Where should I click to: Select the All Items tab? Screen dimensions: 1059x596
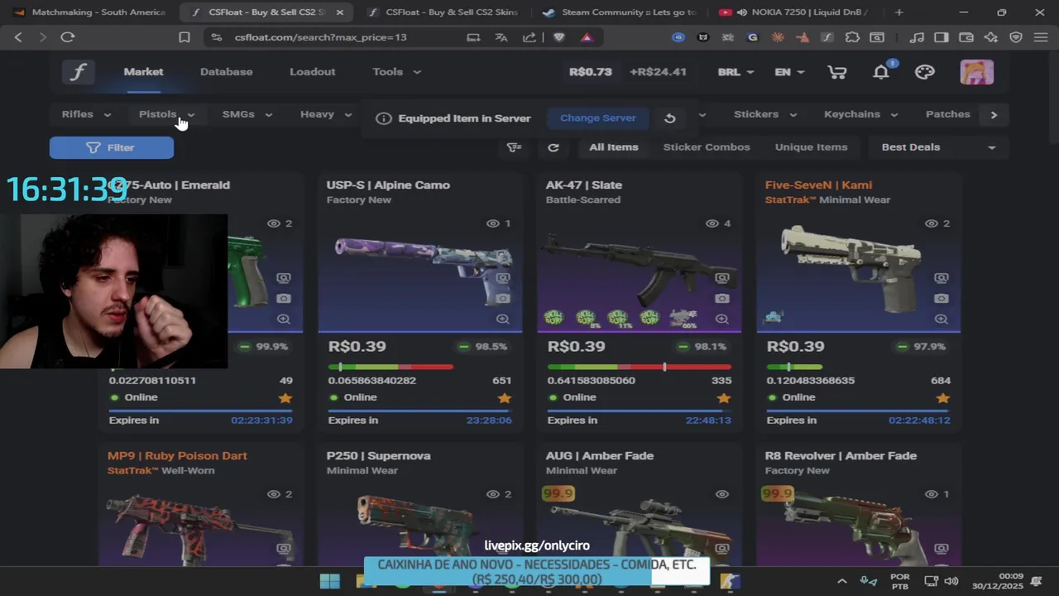coord(613,147)
